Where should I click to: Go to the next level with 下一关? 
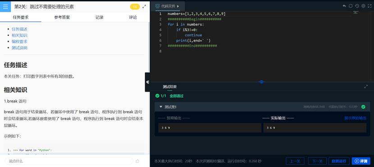pos(317,161)
